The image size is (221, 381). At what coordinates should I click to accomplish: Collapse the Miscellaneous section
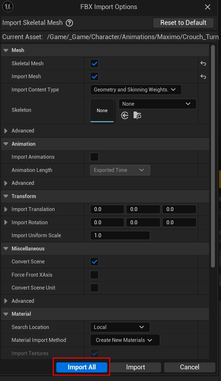[6, 249]
